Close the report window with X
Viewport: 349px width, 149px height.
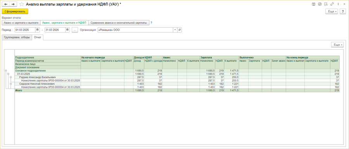pyautogui.click(x=344, y=4)
